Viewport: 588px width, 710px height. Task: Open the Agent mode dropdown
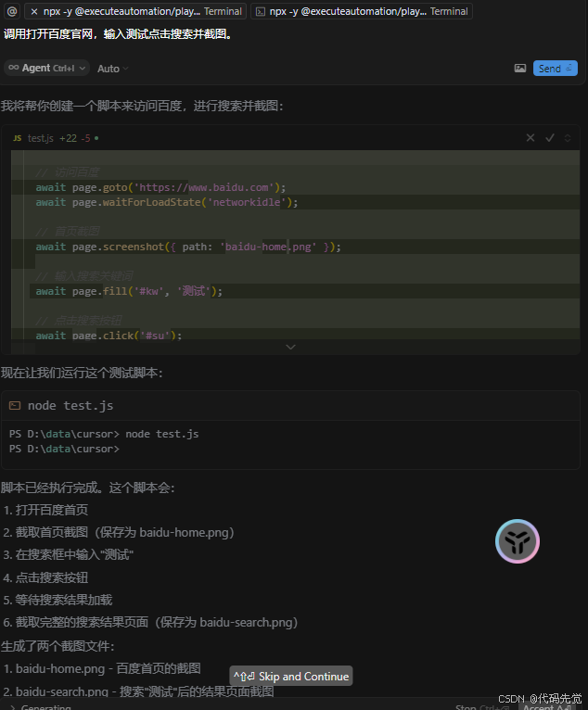(x=47, y=68)
